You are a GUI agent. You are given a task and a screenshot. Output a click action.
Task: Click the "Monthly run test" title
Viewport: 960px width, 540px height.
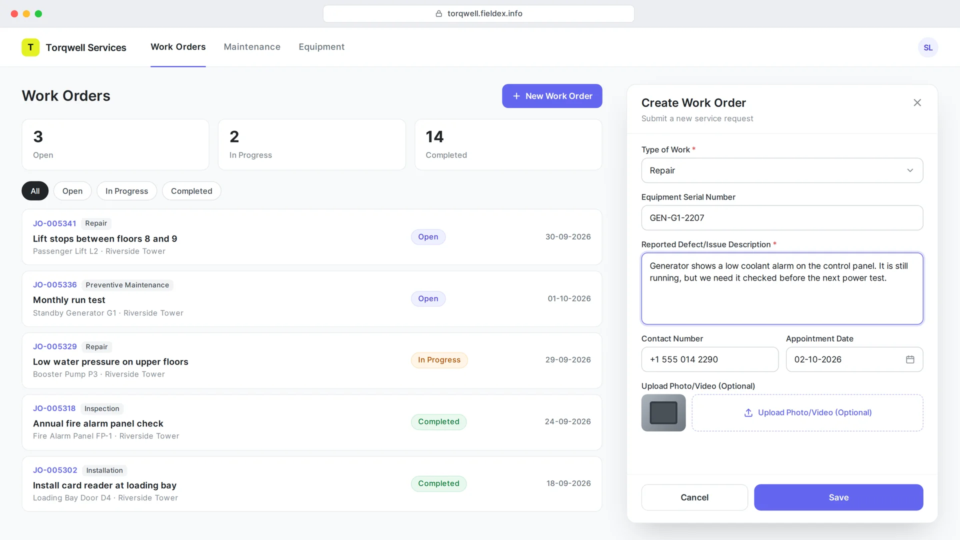pos(69,300)
